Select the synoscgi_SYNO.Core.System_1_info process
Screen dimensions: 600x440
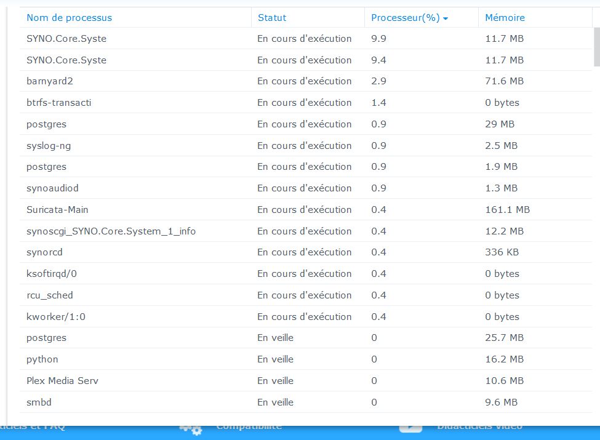pos(306,231)
